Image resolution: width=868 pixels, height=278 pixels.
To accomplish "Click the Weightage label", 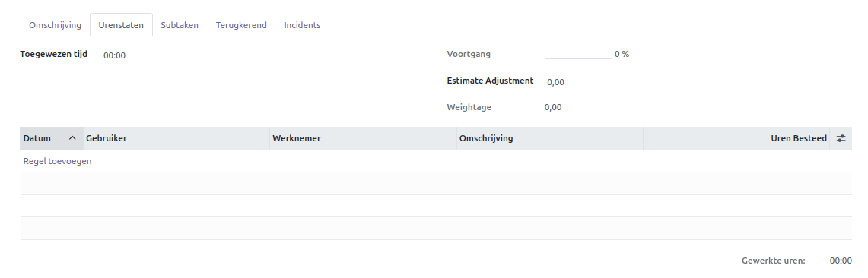I will pyautogui.click(x=469, y=107).
